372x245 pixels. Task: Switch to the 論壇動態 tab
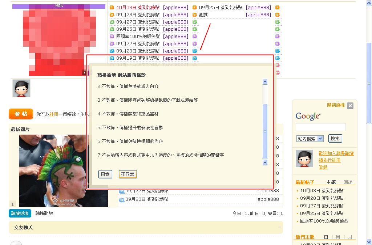click(44, 214)
